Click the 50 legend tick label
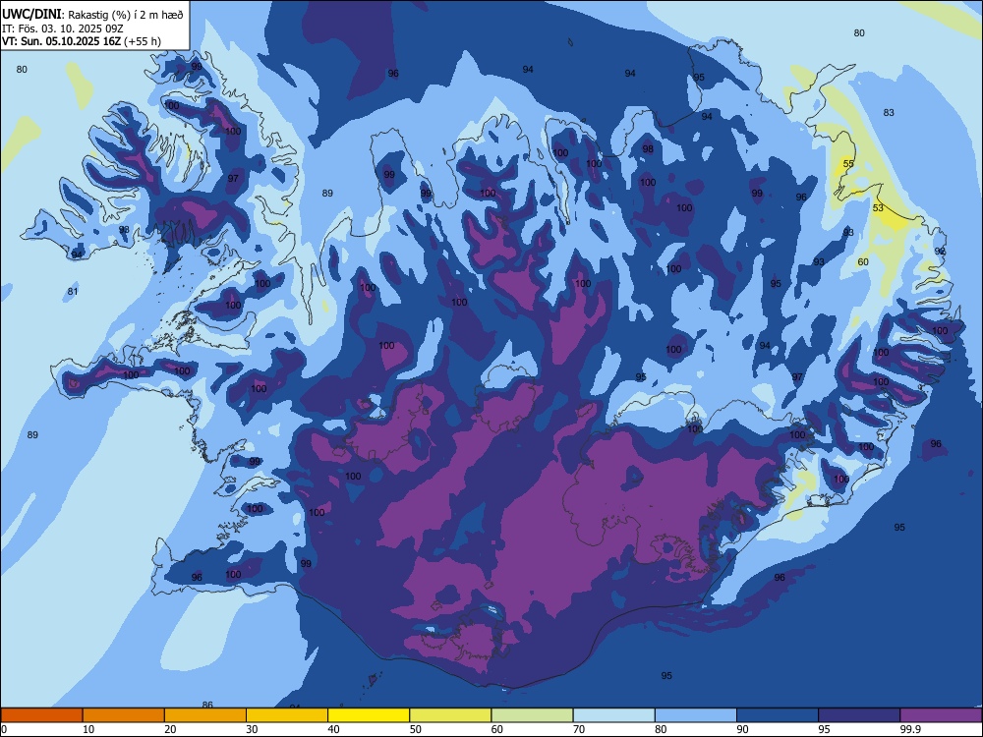 [x=416, y=729]
